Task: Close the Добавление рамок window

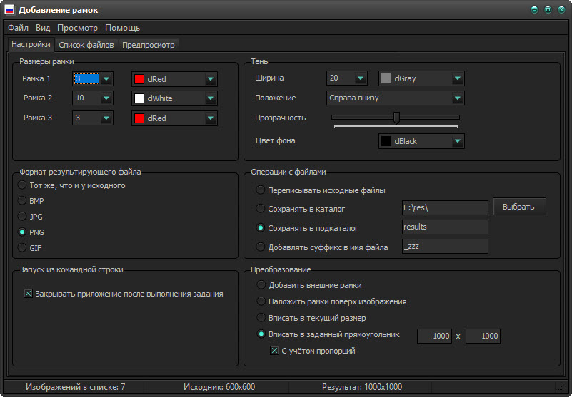Action: coord(561,10)
